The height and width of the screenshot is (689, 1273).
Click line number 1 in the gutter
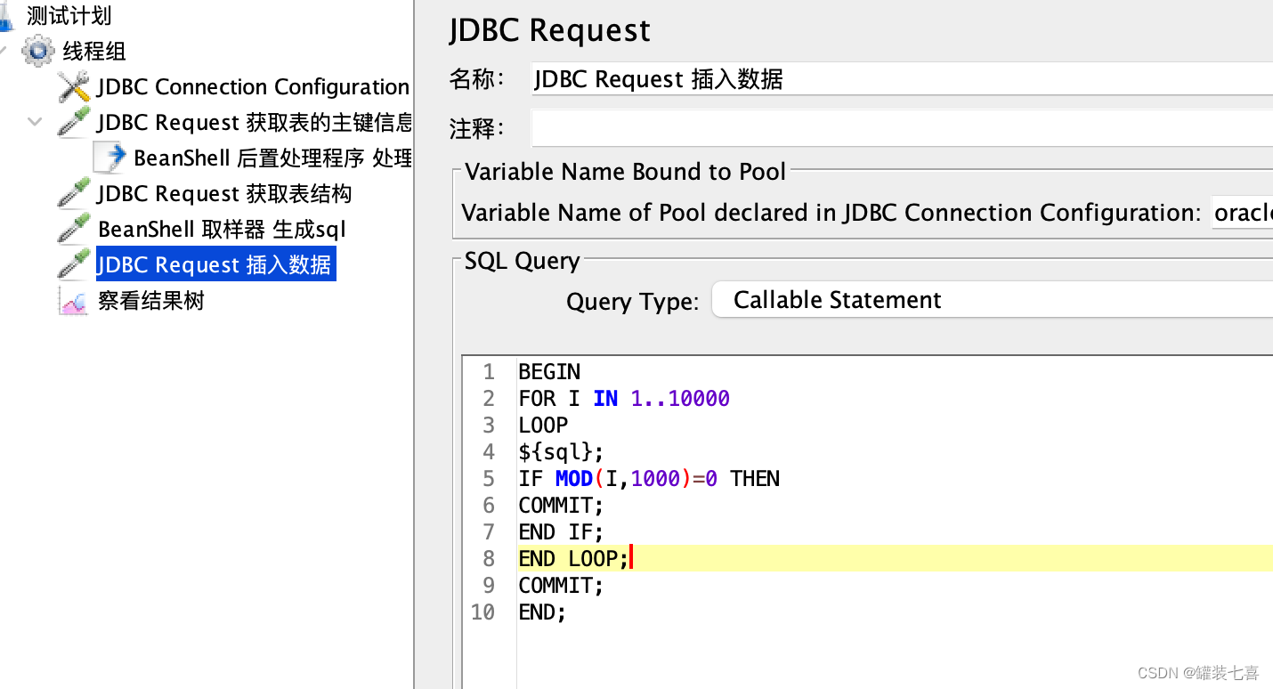(489, 371)
